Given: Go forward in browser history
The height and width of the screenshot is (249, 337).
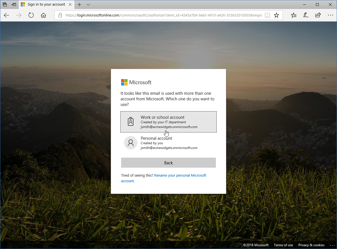Looking at the screenshot, I should 19,15.
